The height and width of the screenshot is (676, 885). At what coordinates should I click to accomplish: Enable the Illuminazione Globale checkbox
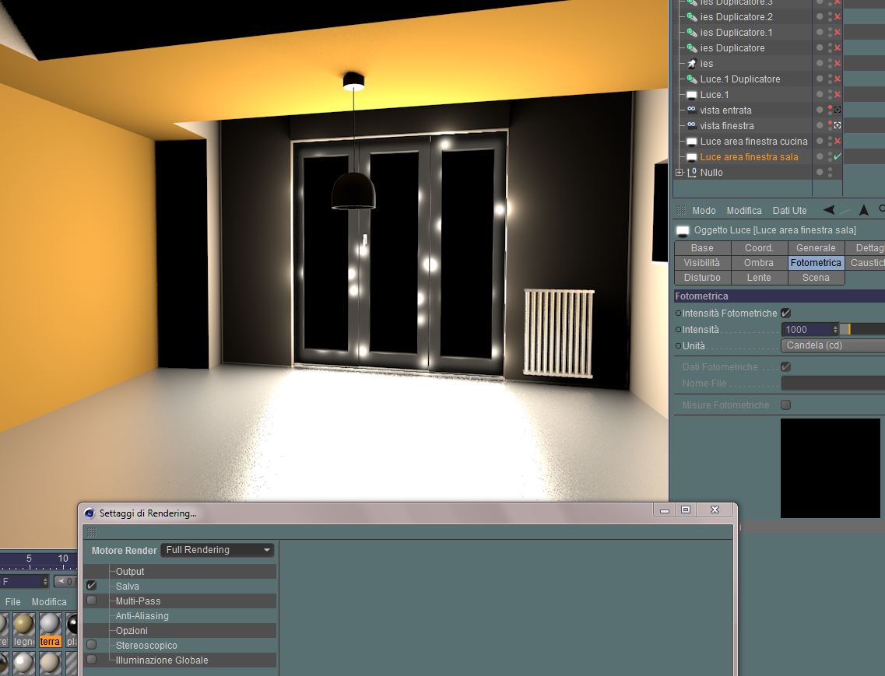(x=91, y=659)
